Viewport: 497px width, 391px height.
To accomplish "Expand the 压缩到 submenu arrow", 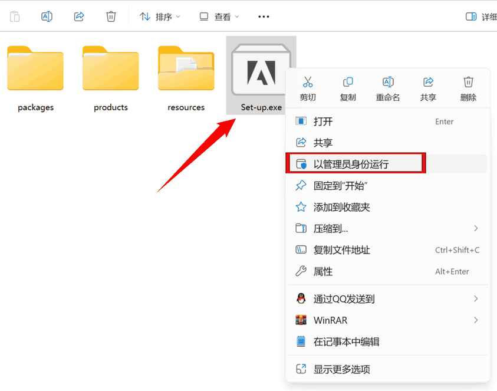I will click(476, 228).
